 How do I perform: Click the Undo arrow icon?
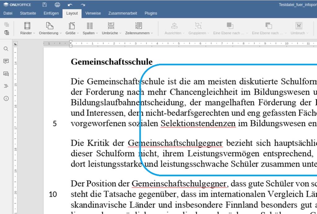click(70, 5)
